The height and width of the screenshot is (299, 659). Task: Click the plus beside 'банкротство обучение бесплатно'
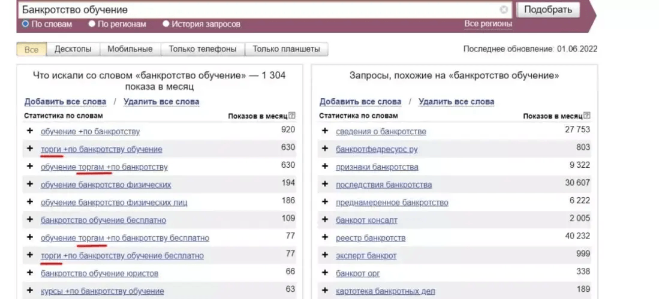30,219
